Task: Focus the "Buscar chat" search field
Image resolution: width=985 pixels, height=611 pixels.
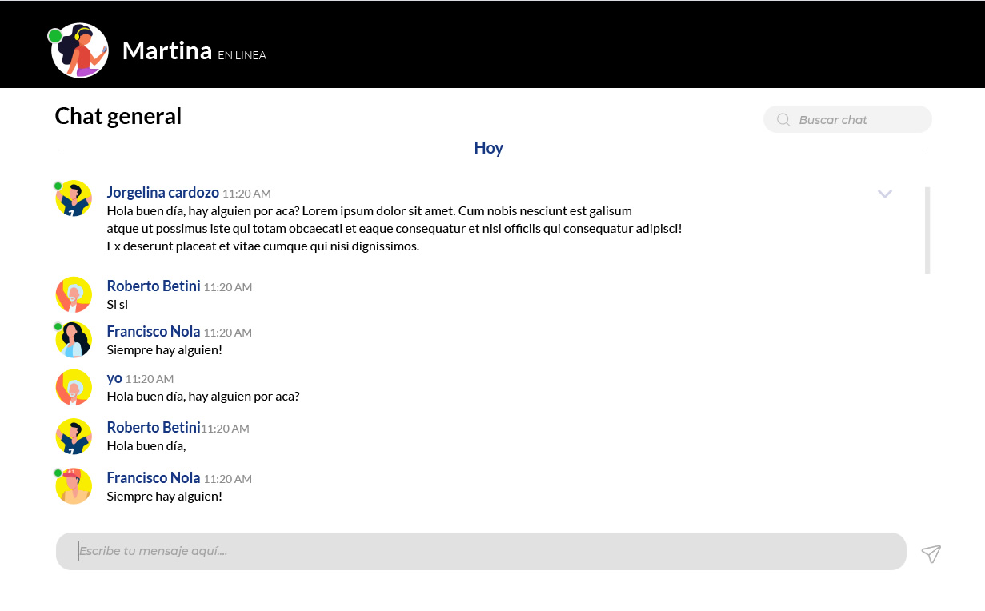Action: click(x=856, y=120)
